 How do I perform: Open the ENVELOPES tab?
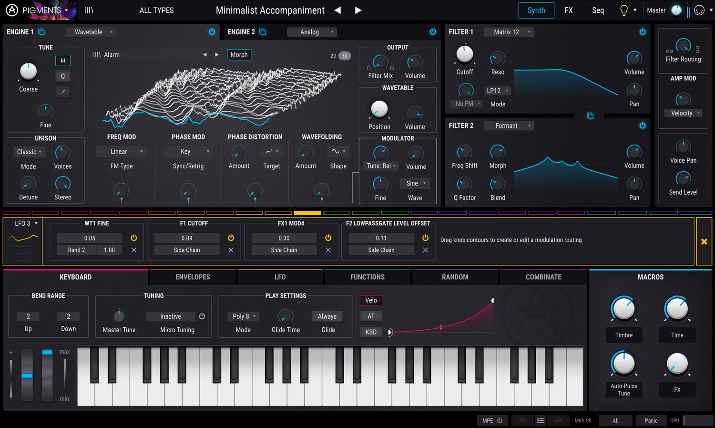[x=192, y=277]
